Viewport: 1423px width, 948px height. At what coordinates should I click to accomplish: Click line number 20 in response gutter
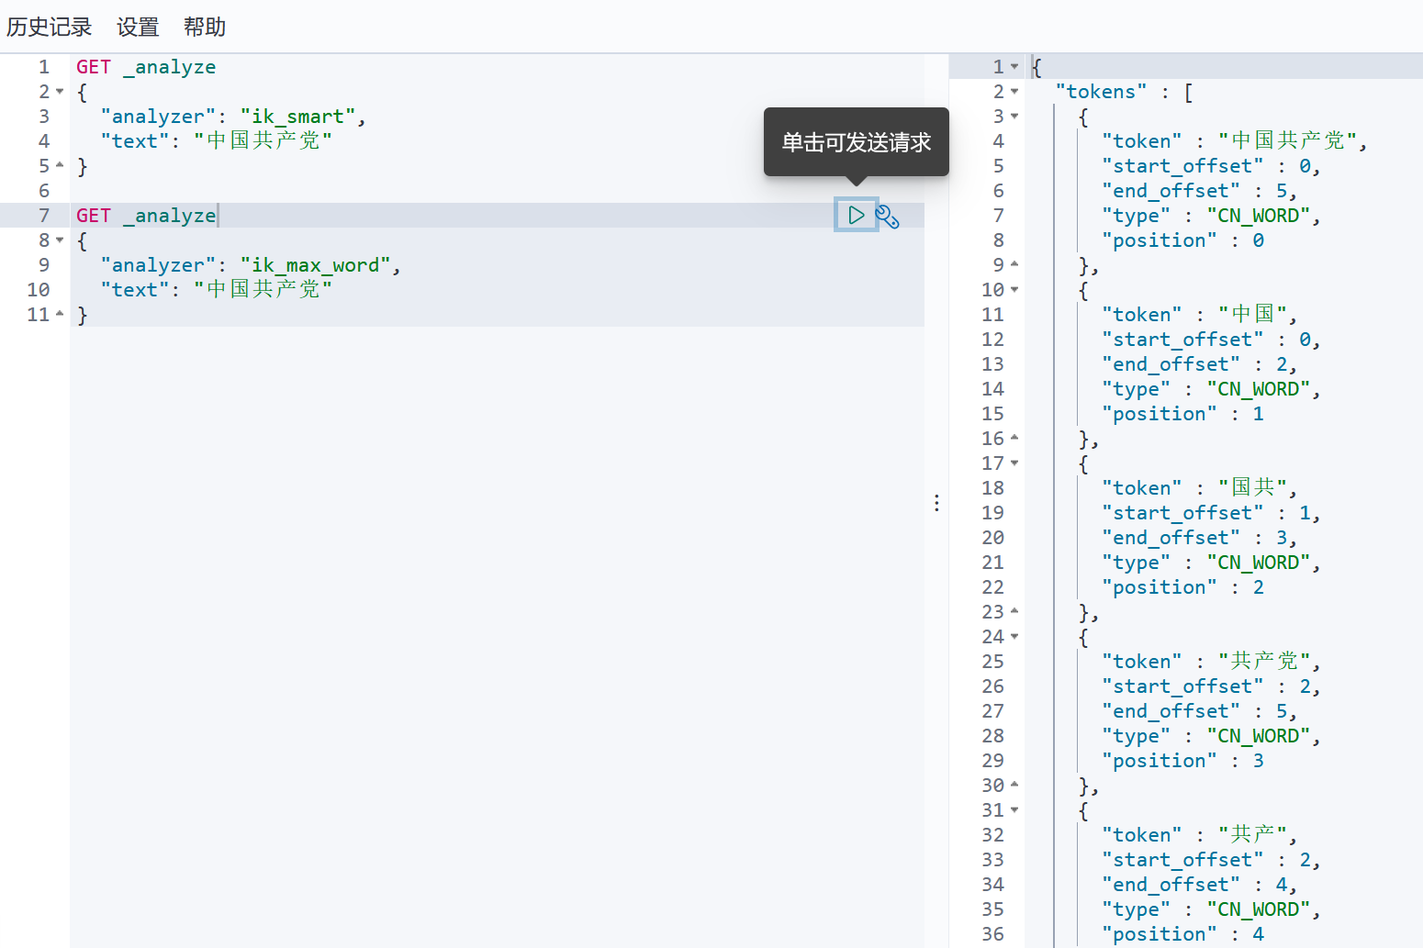(992, 538)
